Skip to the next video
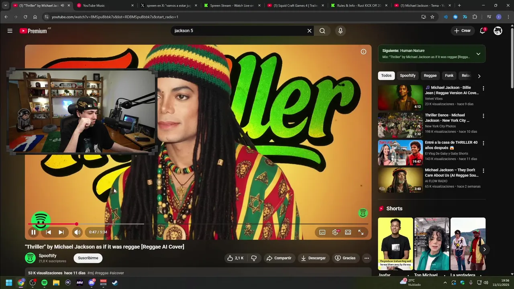 click(x=61, y=232)
